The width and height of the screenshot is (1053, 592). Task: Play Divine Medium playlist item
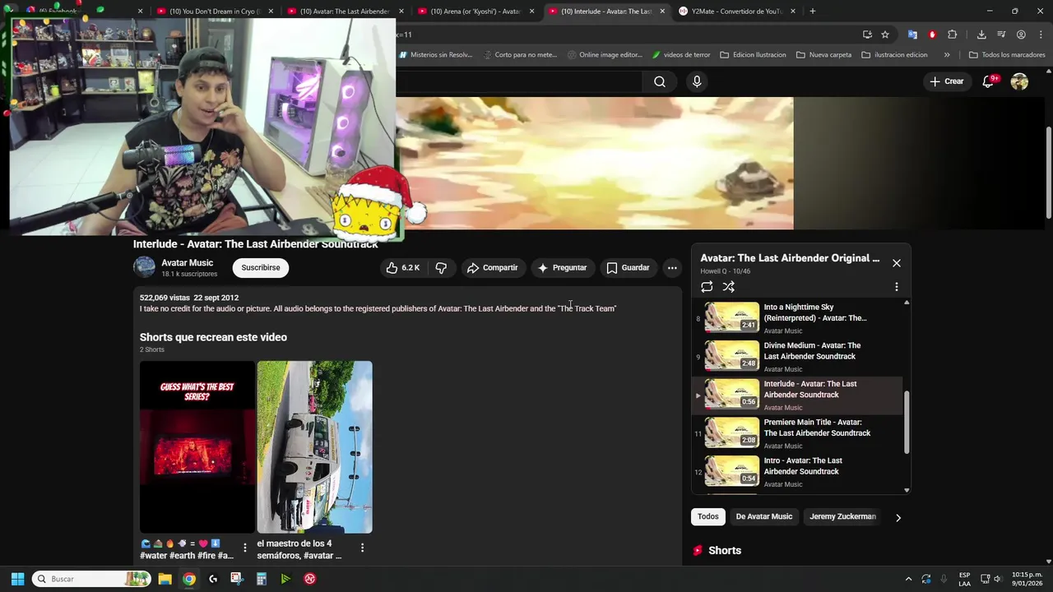[798, 357]
